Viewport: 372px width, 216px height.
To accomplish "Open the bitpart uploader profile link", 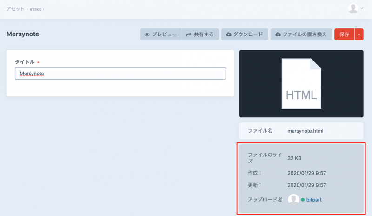I will 314,200.
